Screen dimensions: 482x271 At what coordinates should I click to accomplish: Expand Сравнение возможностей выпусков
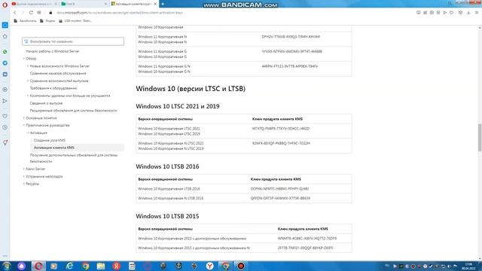click(28, 81)
